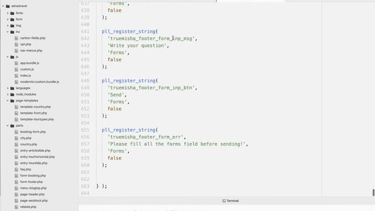Screen dimensions: 375x211
Task: Open template-tourtypes.php file
Action: tap(37, 120)
